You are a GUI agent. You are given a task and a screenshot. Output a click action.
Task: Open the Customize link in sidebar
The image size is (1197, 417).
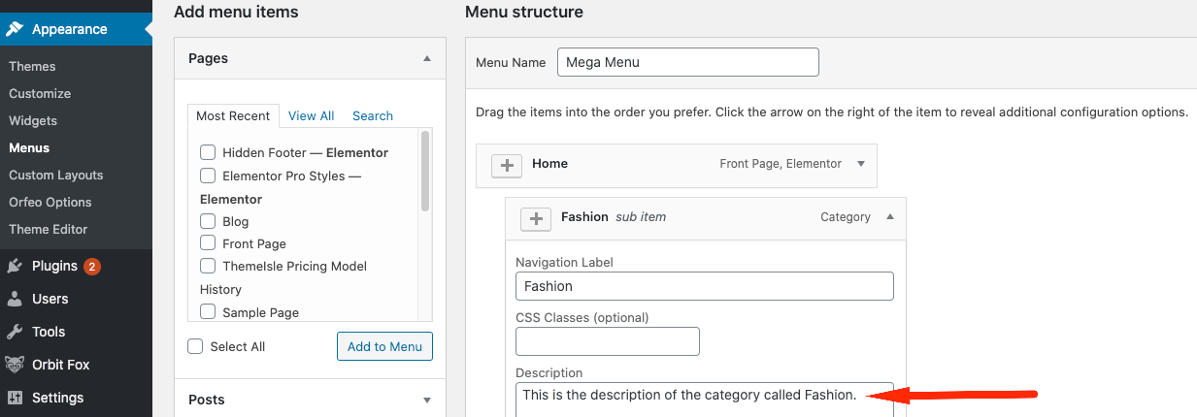tap(40, 94)
